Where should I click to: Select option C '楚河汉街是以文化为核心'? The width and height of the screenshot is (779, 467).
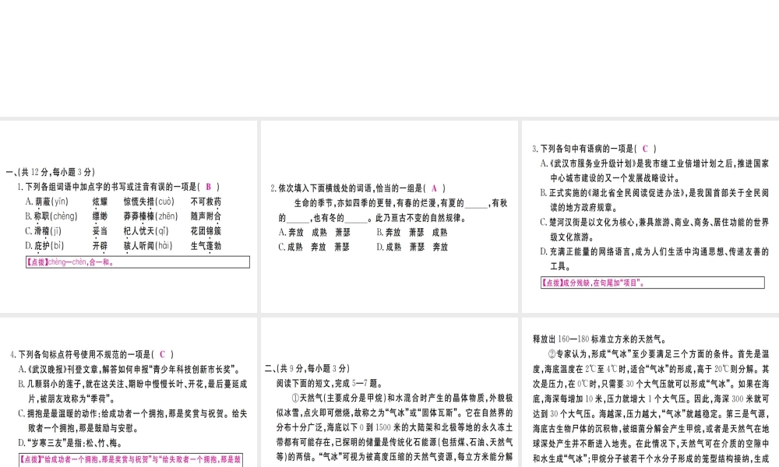click(655, 230)
